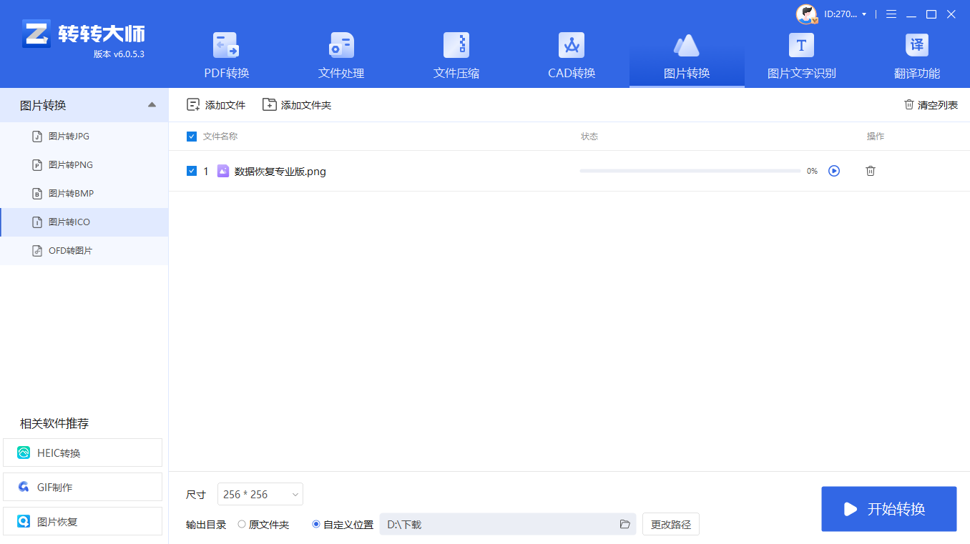Click the 转转大师 Z logo

[36, 34]
